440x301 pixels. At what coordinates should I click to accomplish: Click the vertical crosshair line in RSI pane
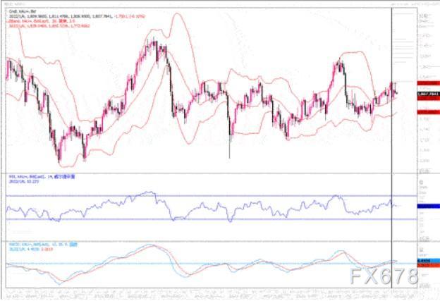[x=391, y=207]
